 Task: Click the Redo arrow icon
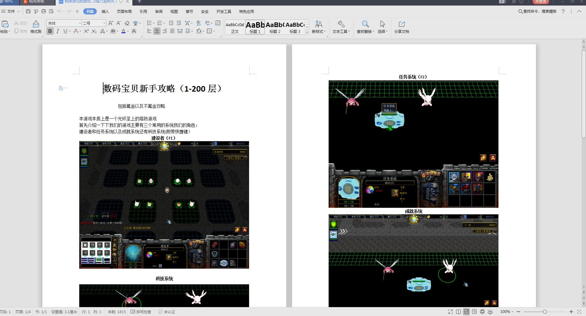point(69,11)
